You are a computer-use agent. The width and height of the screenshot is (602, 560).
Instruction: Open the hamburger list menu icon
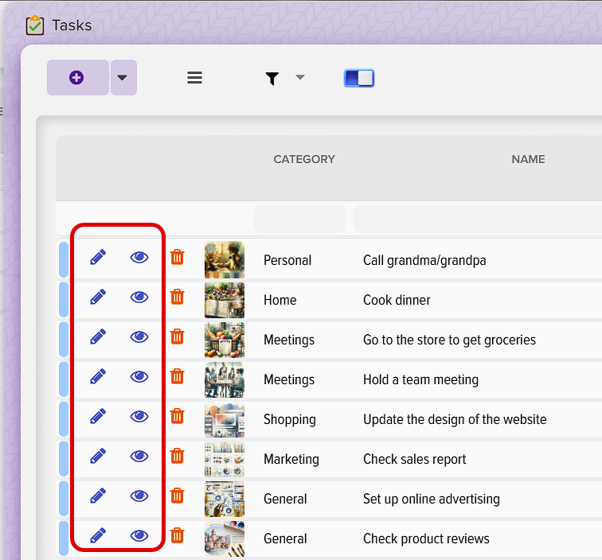pyautogui.click(x=194, y=77)
